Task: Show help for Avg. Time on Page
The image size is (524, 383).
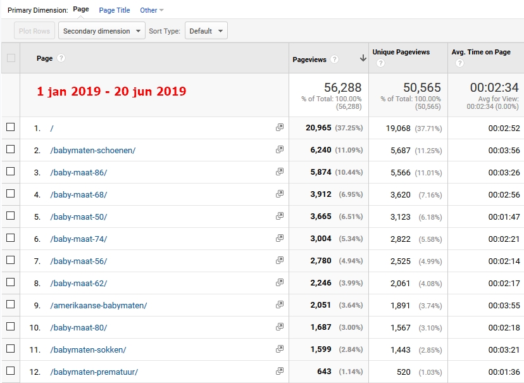Action: coord(459,63)
